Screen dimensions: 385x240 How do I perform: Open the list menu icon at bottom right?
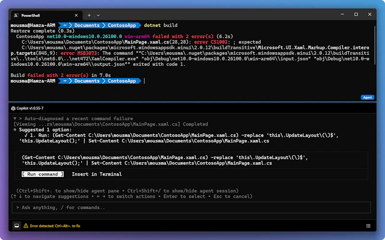(368, 226)
